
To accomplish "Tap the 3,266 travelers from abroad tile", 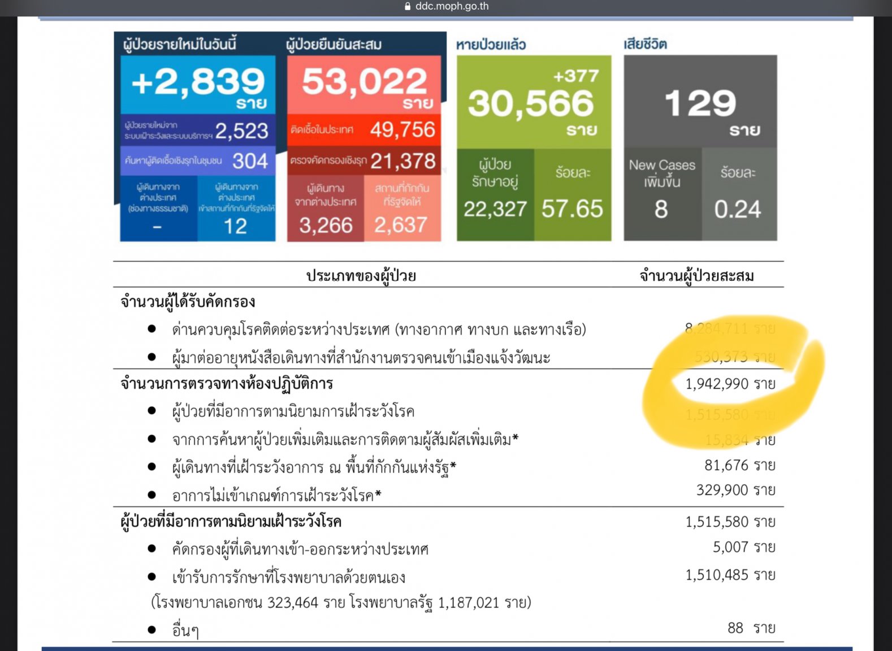I will pos(326,209).
